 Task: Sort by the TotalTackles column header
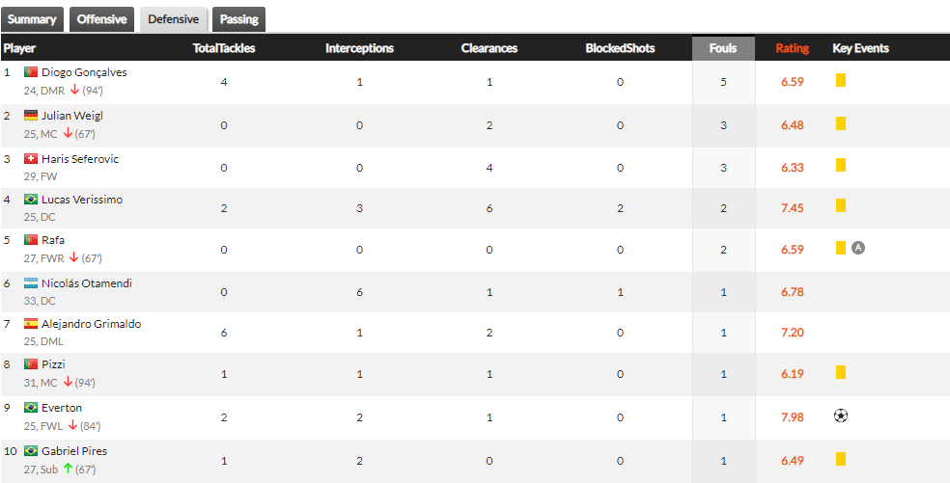pos(224,48)
